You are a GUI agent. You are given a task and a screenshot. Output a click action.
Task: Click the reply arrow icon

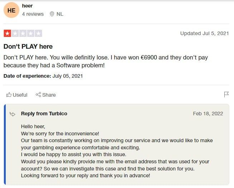(x=13, y=114)
